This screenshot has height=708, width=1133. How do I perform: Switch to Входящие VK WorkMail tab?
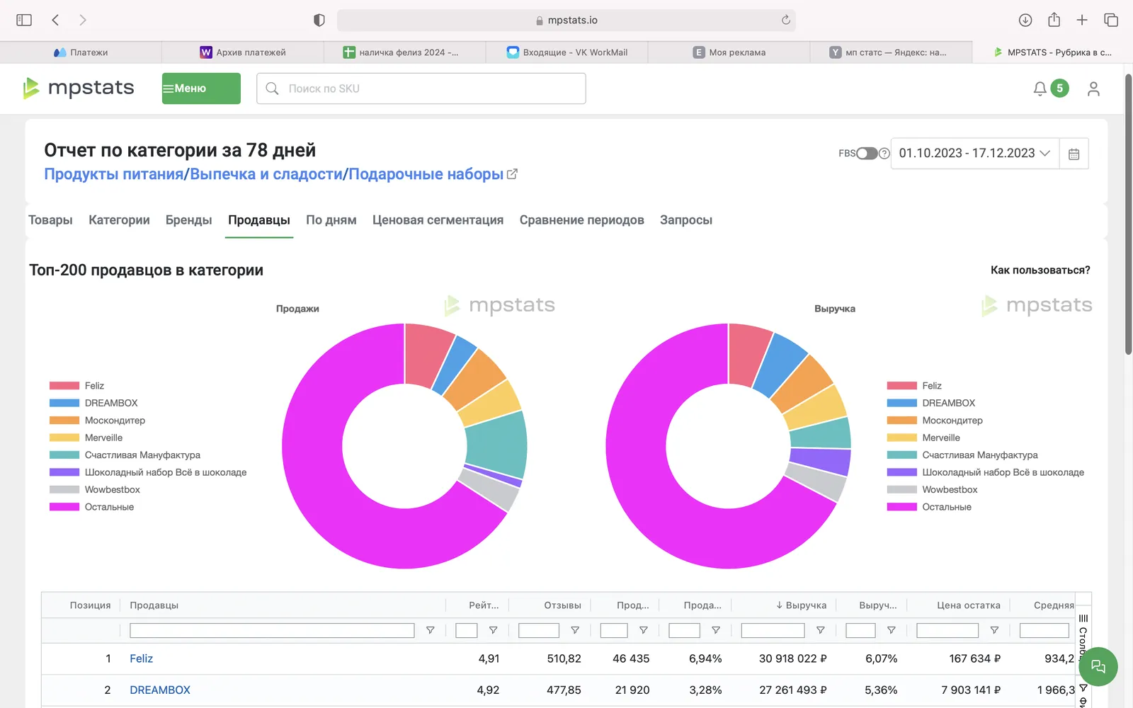click(567, 52)
